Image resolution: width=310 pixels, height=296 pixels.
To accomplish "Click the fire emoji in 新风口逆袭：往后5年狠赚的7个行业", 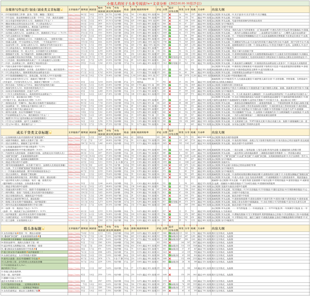I will (39, 258).
